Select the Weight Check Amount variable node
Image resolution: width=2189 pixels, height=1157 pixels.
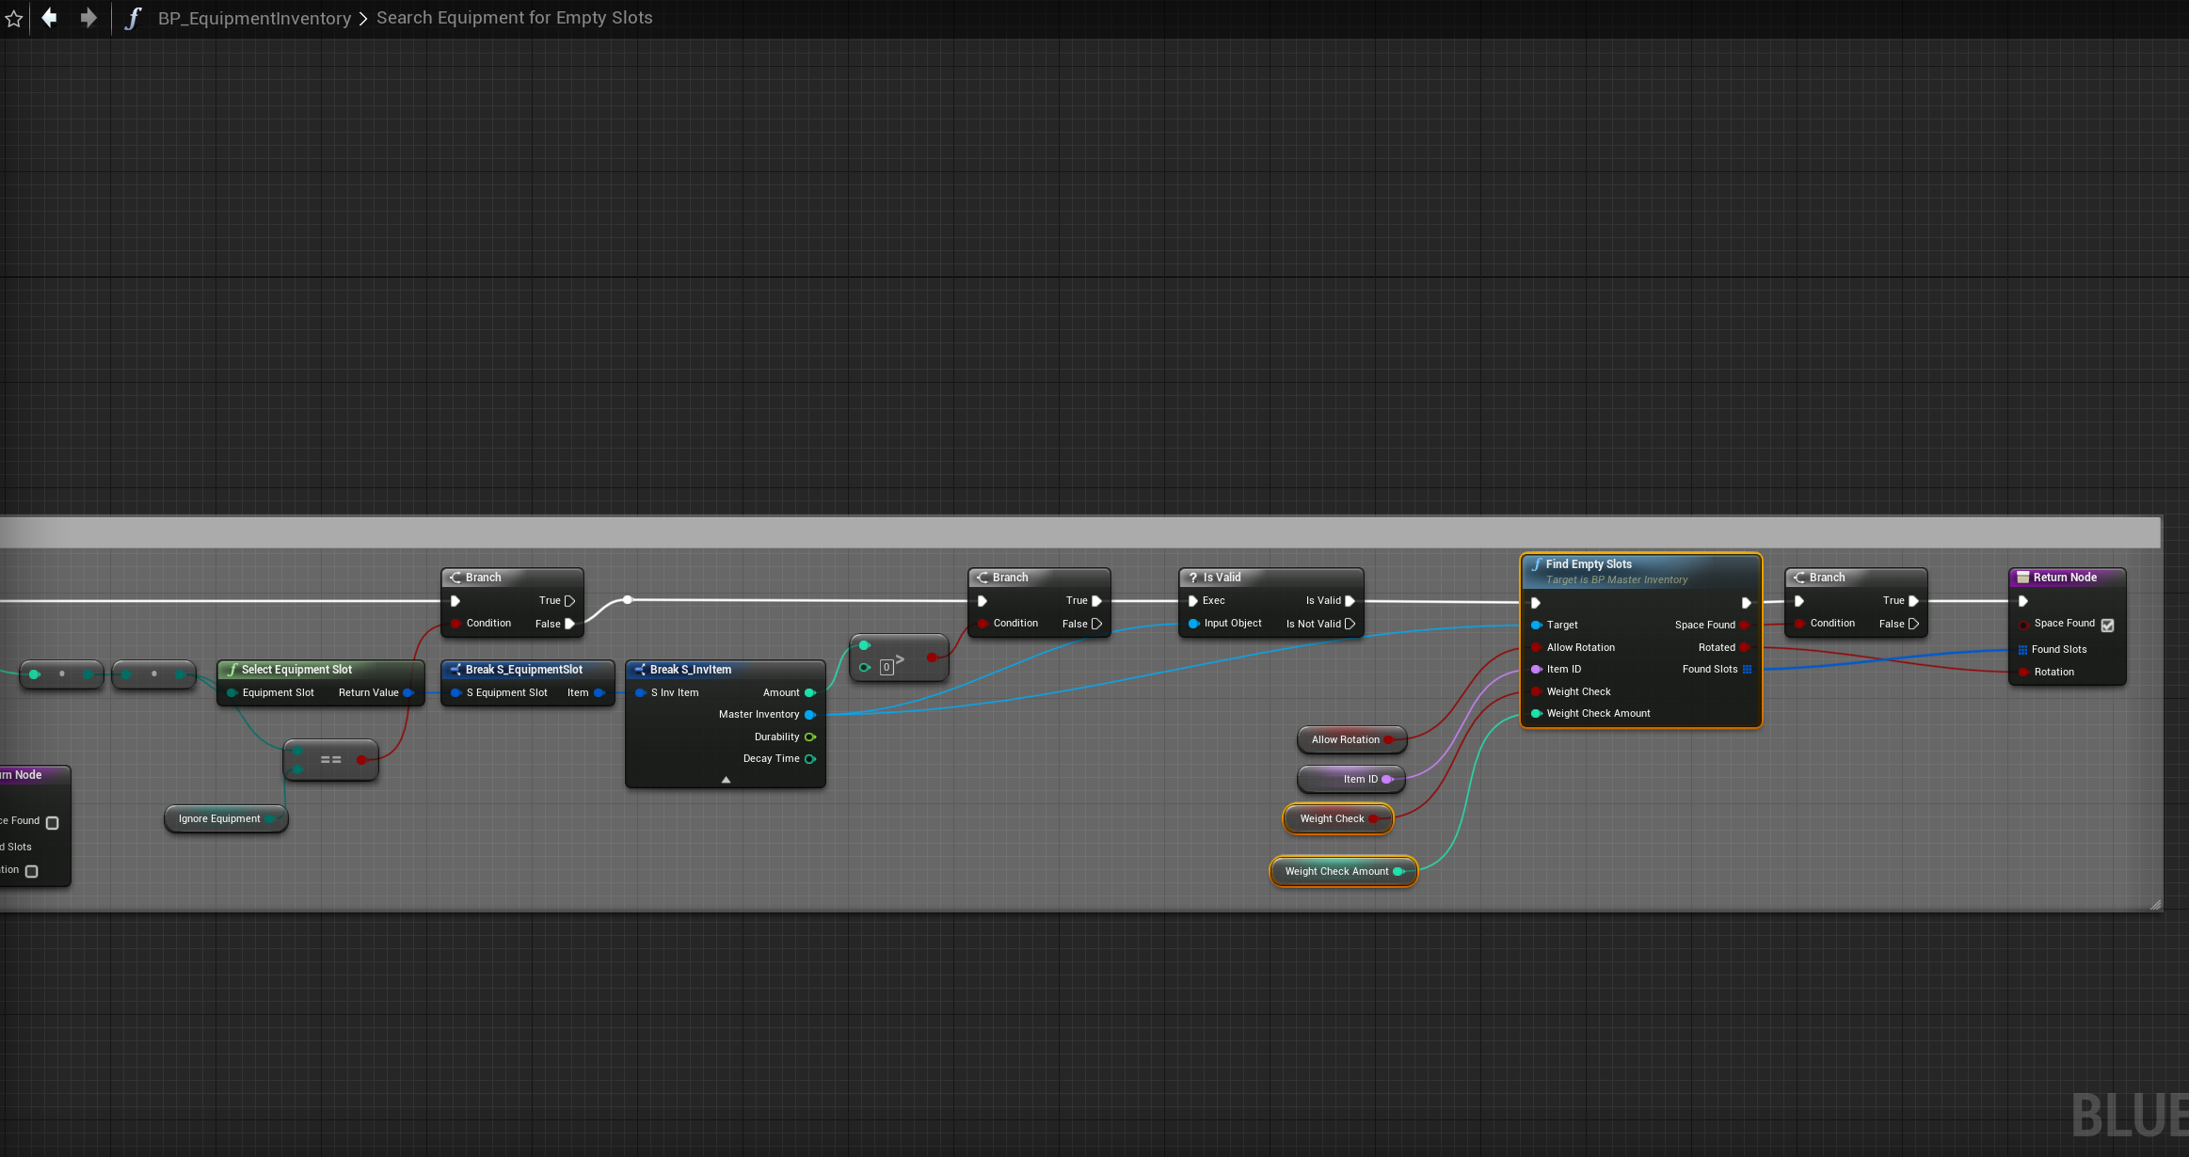click(x=1336, y=871)
